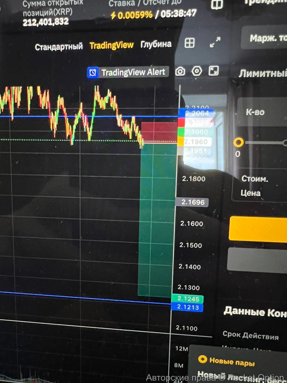
Task: Switch to the Стандартный chart view
Action: point(59,47)
